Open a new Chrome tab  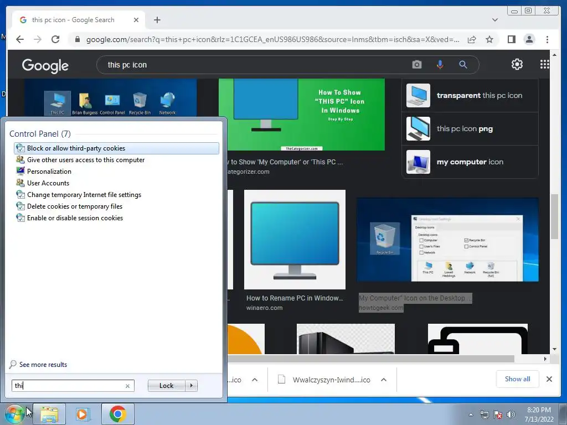point(157,20)
